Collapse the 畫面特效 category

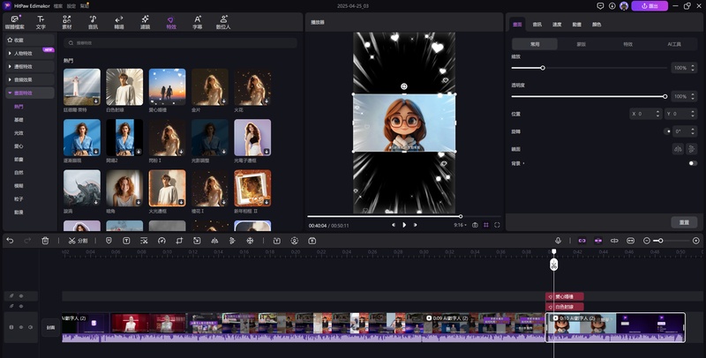coord(30,93)
